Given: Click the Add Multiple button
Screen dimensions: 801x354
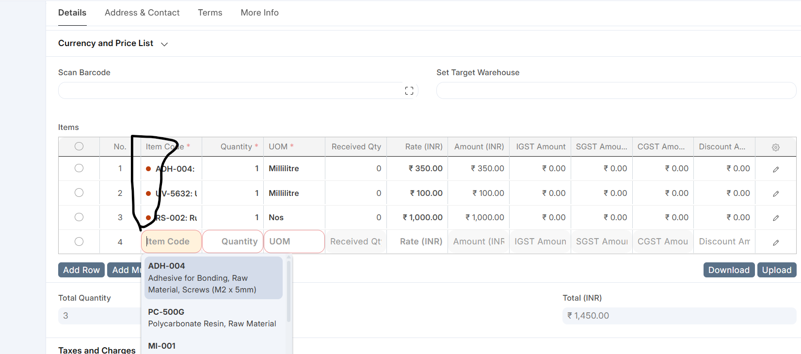Looking at the screenshot, I should tap(125, 270).
